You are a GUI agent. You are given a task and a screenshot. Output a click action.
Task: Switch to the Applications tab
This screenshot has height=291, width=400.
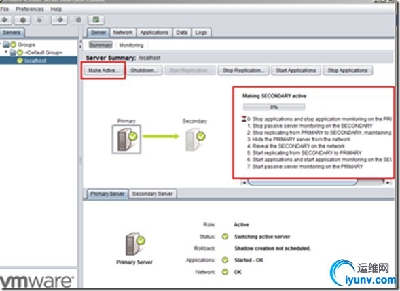[x=154, y=33]
